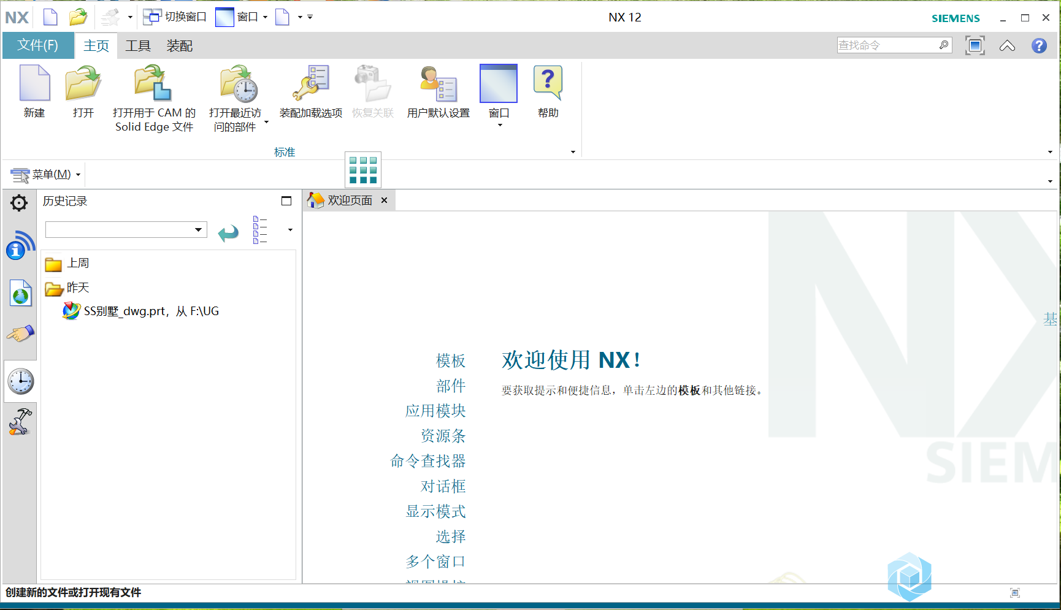Select the 欢迎页面 welcome tab

[350, 200]
